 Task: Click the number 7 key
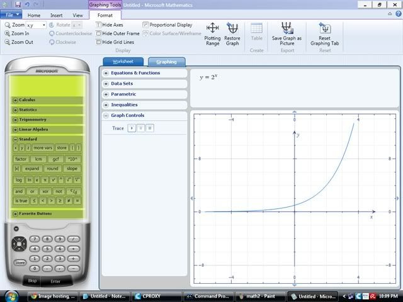tap(35, 239)
